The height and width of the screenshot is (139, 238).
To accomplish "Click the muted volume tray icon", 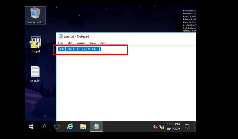I will click(x=155, y=127).
